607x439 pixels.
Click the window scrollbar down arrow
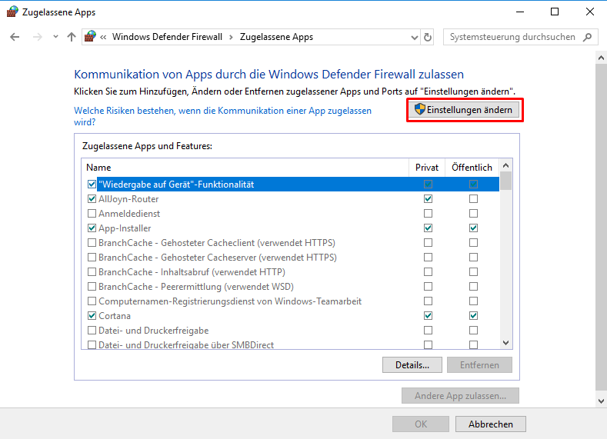[x=601, y=401]
